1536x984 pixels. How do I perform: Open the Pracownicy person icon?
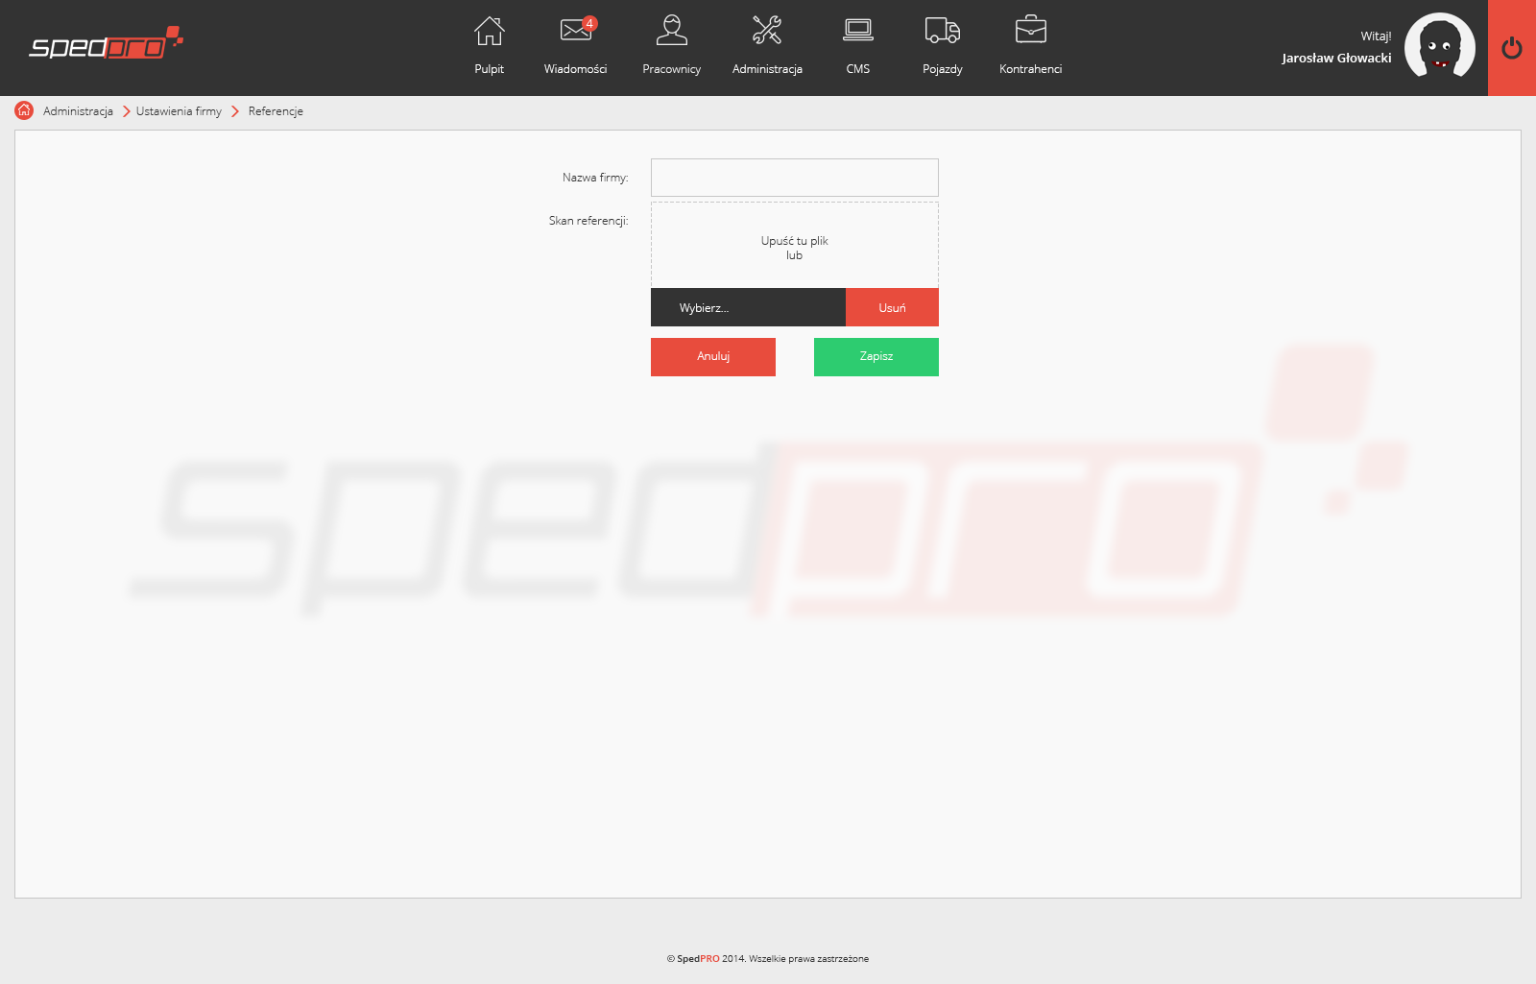[x=671, y=31]
